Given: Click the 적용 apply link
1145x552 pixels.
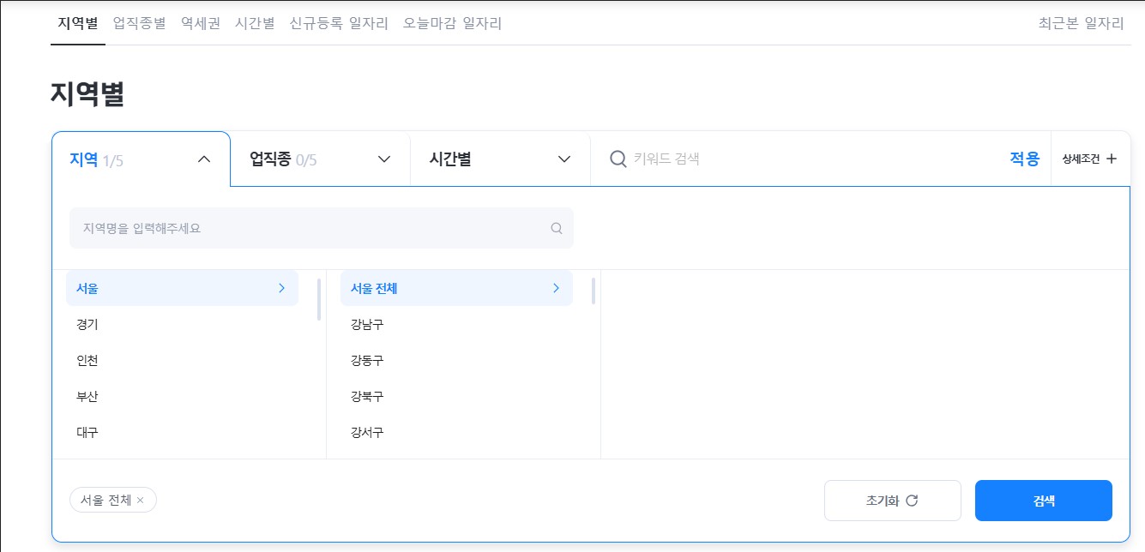Looking at the screenshot, I should click(x=1023, y=159).
